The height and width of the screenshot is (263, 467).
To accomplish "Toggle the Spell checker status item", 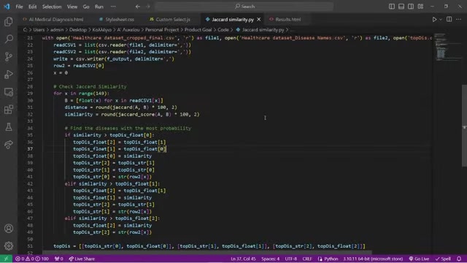I will point(443,259).
